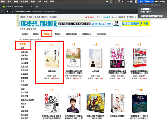Click the 這樣想,那樣說 promotional banner

(85, 24)
